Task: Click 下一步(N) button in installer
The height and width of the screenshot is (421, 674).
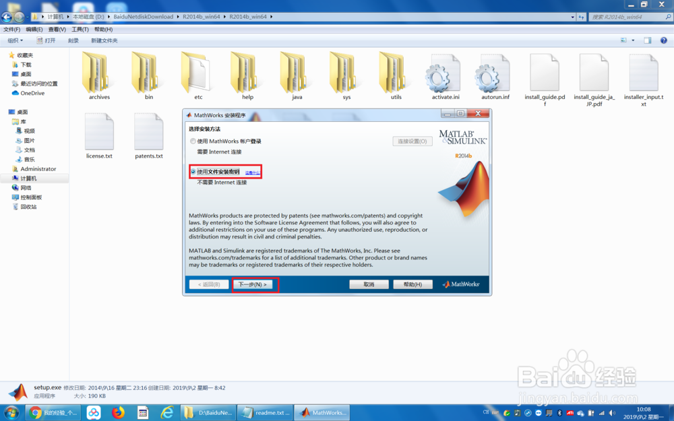Action: point(252,284)
